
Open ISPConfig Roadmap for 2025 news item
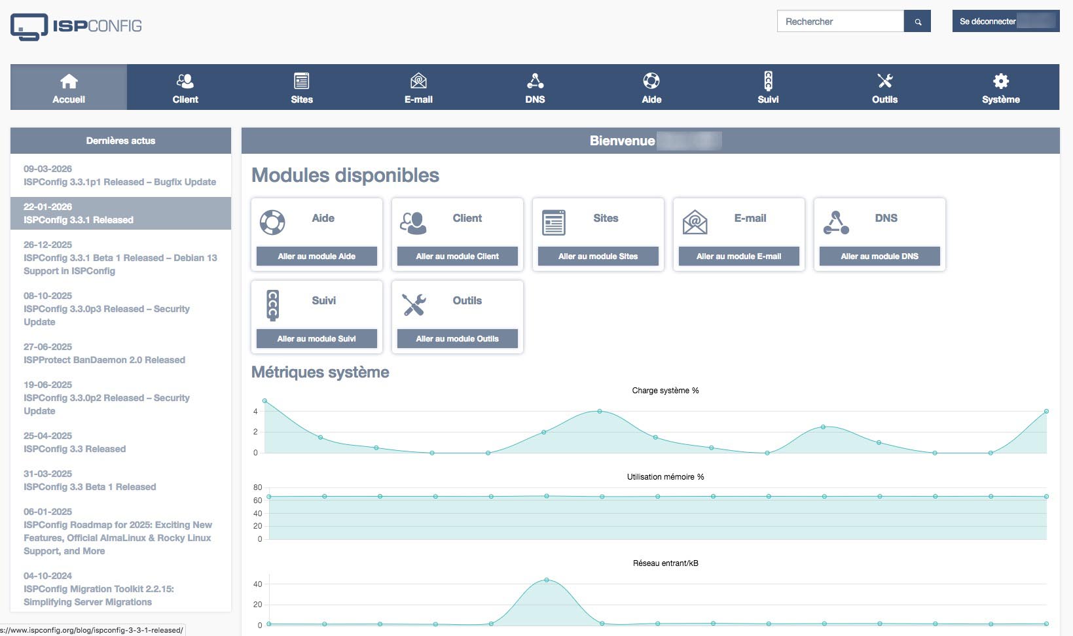[120, 531]
